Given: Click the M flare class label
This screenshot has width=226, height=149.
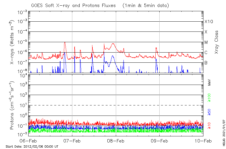Looking at the screenshot, I should click(x=206, y=42).
